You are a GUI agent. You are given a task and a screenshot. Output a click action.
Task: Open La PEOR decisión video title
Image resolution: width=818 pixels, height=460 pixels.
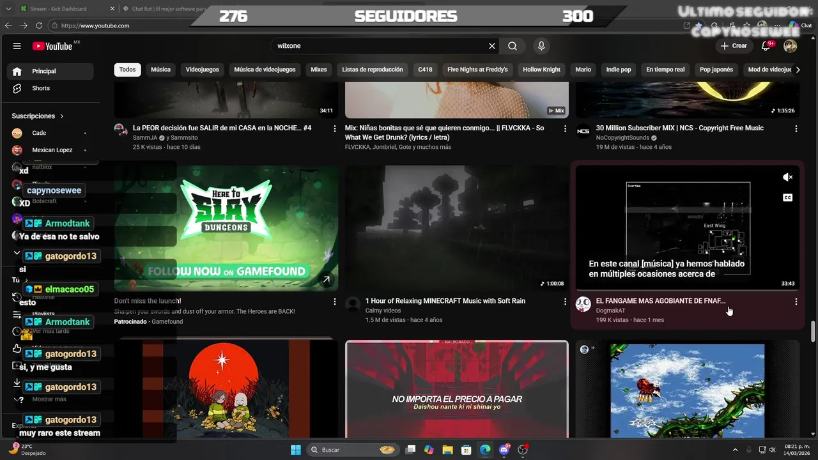coord(222,128)
